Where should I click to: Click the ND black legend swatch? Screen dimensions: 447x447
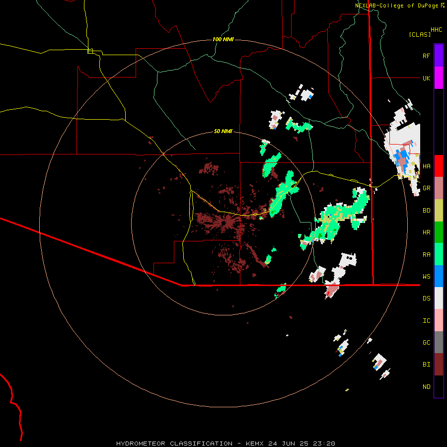439,386
